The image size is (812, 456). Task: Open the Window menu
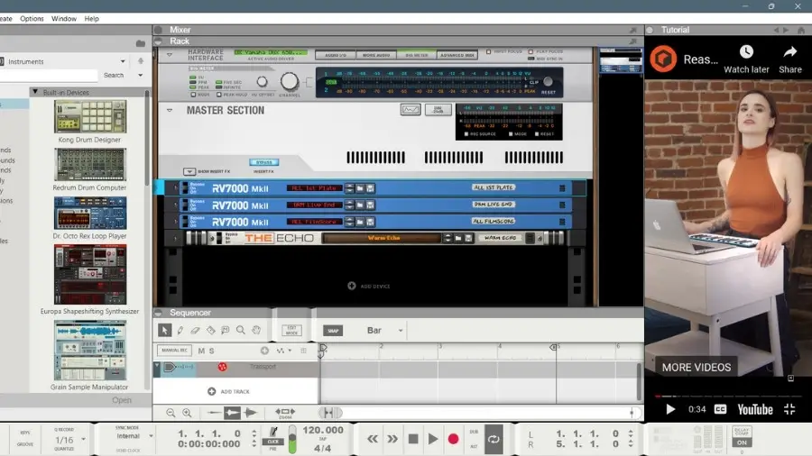(64, 19)
